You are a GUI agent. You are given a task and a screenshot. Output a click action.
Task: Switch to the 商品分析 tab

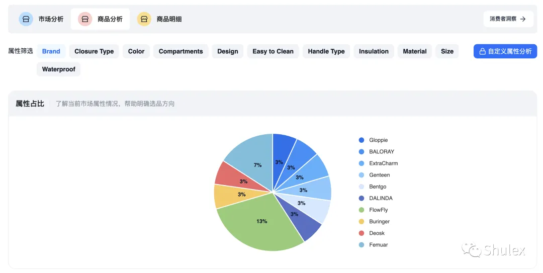point(101,19)
